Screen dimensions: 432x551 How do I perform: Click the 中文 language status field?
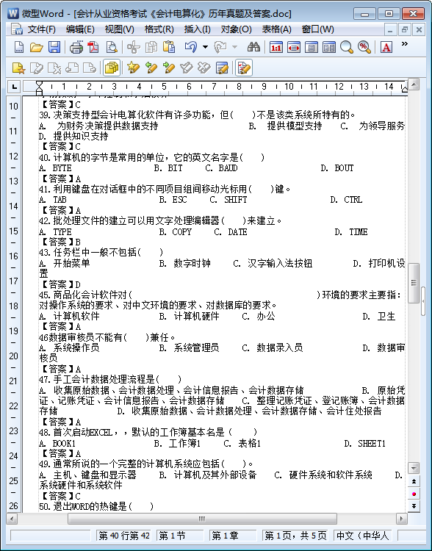pyautogui.click(x=363, y=536)
